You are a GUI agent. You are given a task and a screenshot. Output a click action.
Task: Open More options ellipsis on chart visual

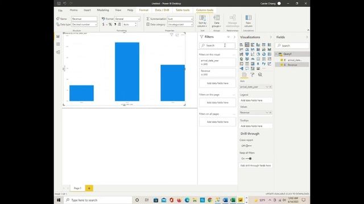click(183, 35)
